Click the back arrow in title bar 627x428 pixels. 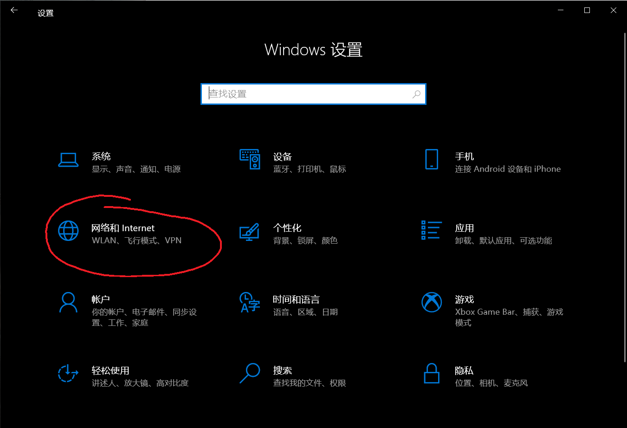pos(14,10)
